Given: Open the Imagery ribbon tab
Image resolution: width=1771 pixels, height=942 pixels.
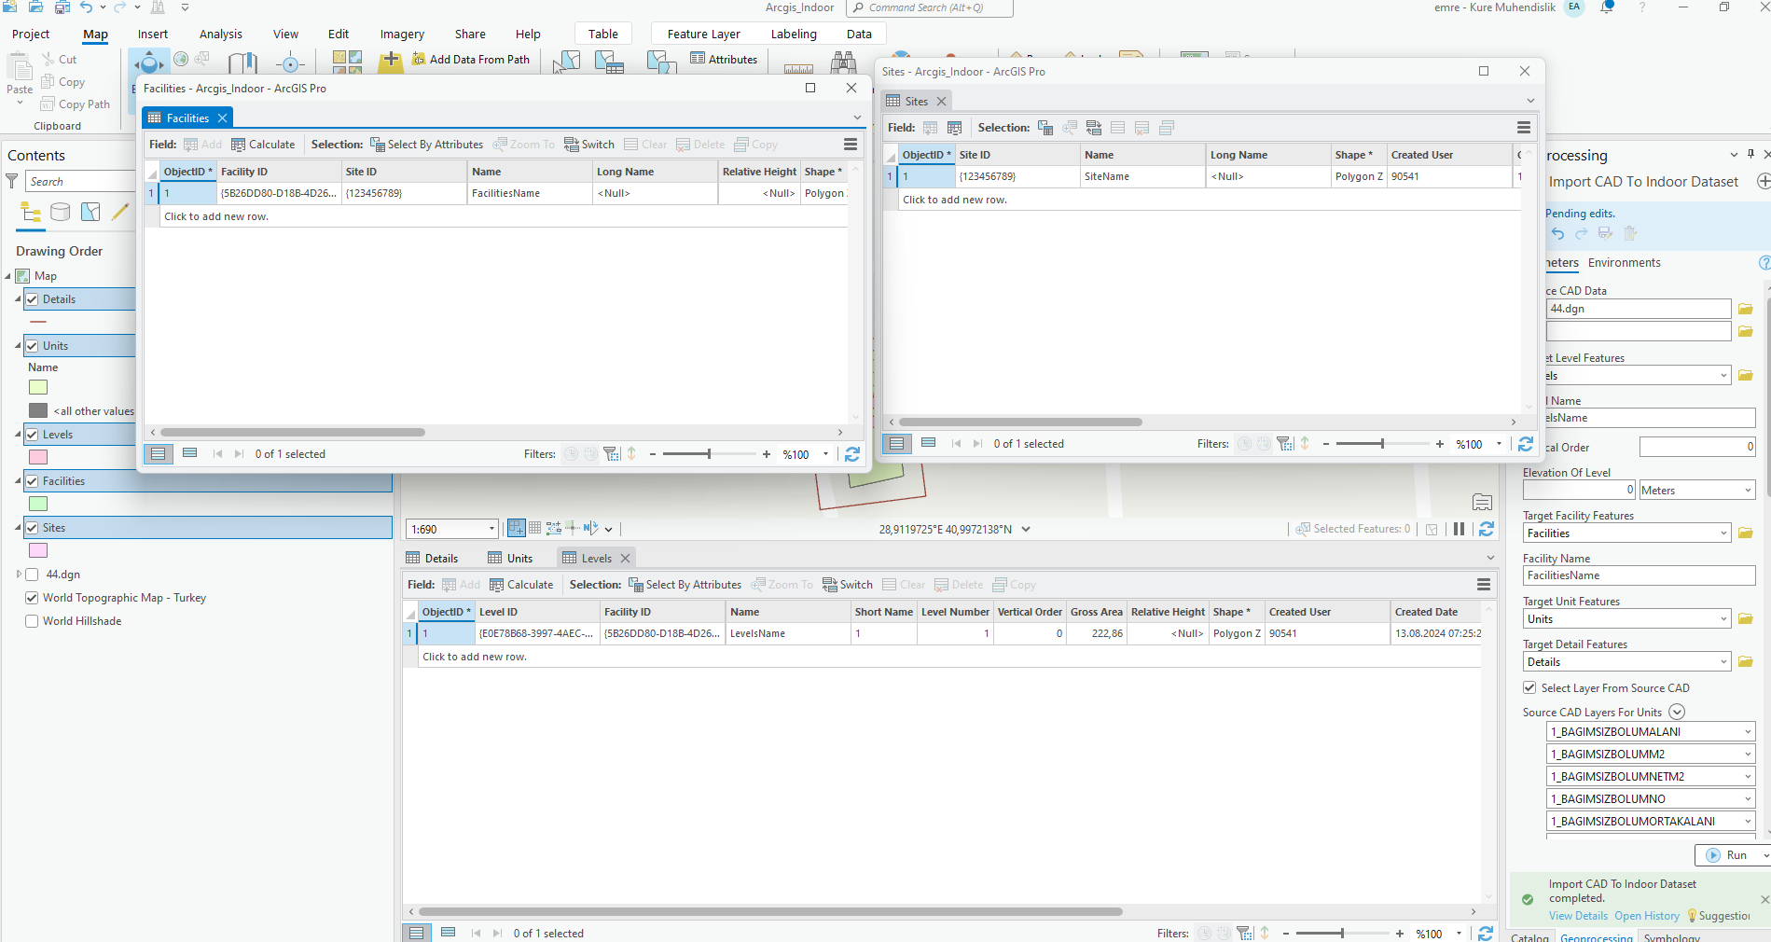Looking at the screenshot, I should pos(402,35).
